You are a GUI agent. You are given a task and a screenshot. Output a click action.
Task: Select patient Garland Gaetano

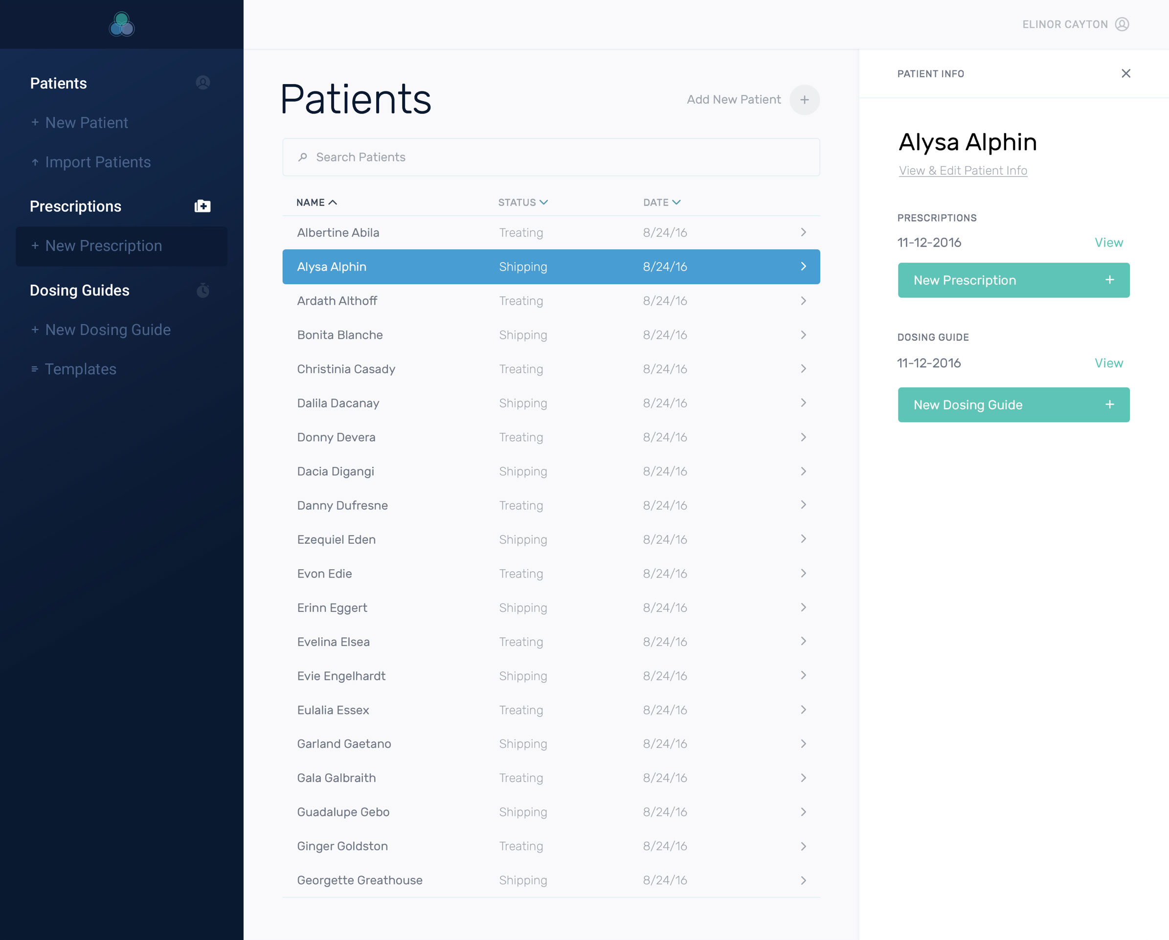(344, 744)
